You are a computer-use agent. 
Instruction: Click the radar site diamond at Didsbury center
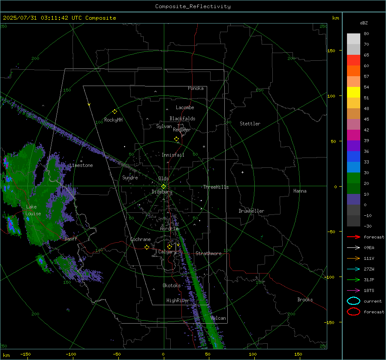[x=164, y=186]
